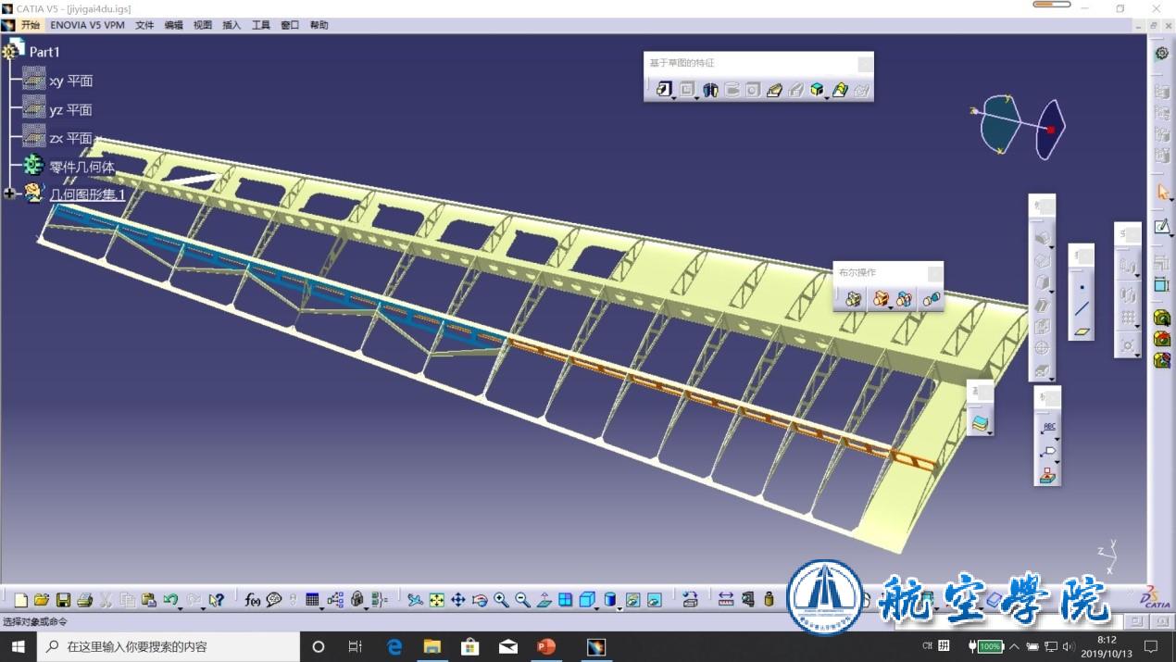Click the Fit All In view icon
This screenshot has width=1176, height=662.
pyautogui.click(x=437, y=600)
